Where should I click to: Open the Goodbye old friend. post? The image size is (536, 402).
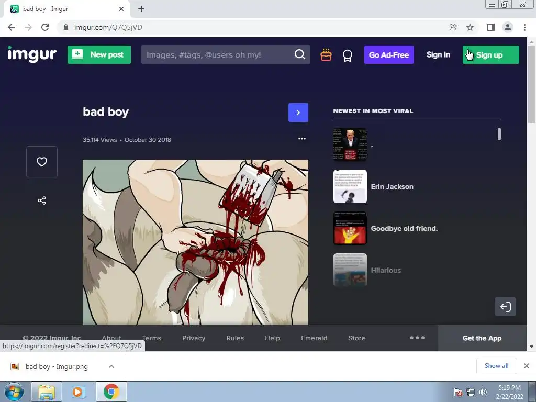(404, 228)
